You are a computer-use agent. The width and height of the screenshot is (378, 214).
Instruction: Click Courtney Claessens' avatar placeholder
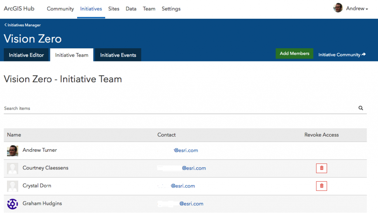pyautogui.click(x=12, y=168)
